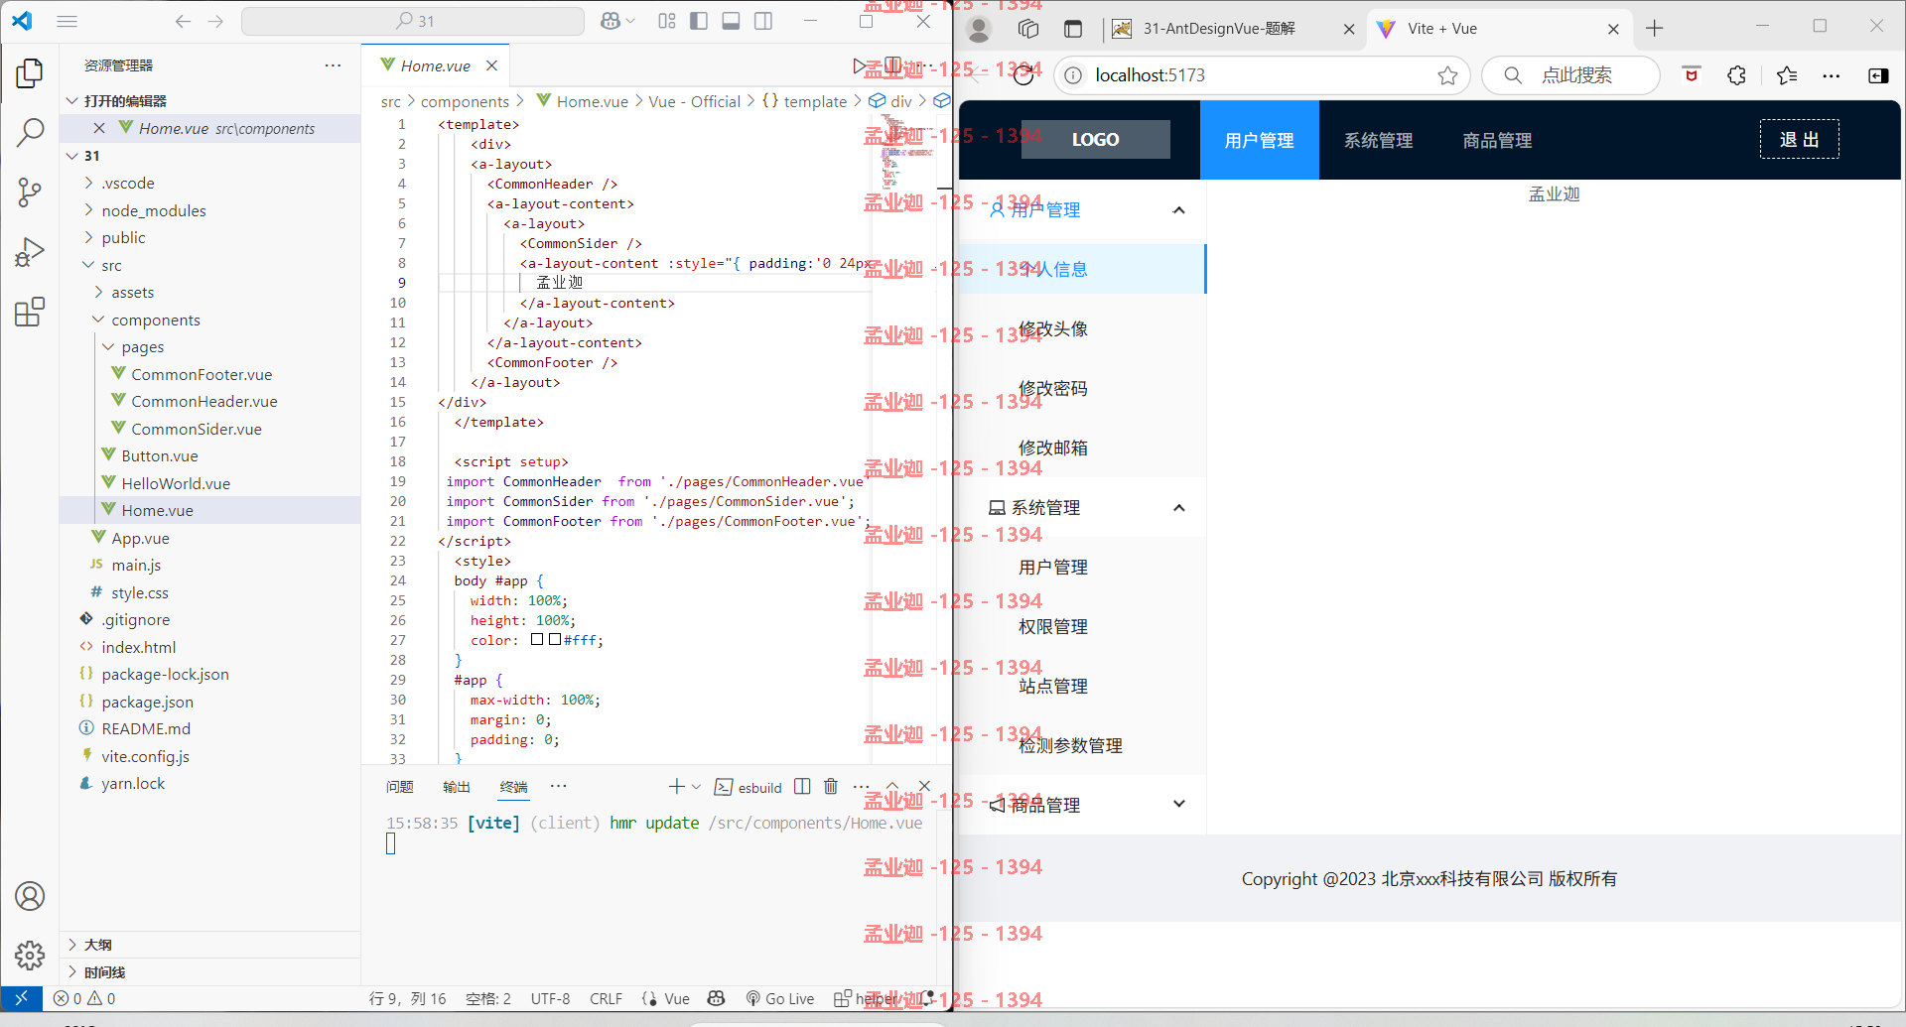Screen dimensions: 1906x1027
Task: Add page to favorites with the star icon
Action: [1447, 75]
